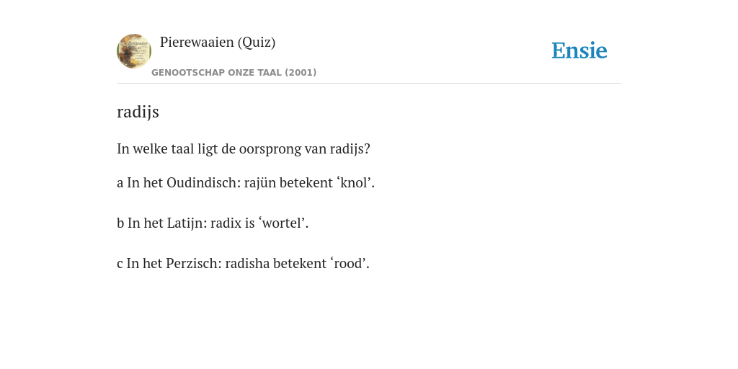This screenshot has height=369, width=738.
Task: Select the question about oorsprong van radijs
Action: [x=244, y=148]
